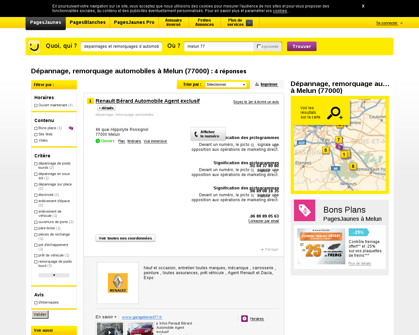Check 'enlèvement d'épave' criterion
This screenshot has height=335, width=419.
coord(36,201)
